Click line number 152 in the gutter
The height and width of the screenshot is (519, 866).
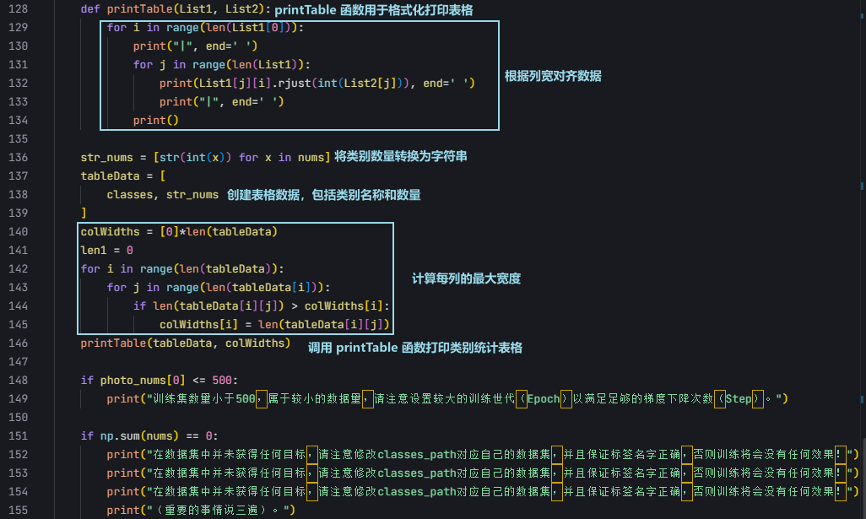pyautogui.click(x=19, y=454)
